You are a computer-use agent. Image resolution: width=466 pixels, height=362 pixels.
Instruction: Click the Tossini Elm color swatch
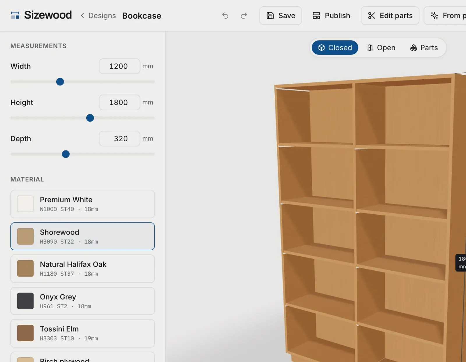(x=25, y=333)
